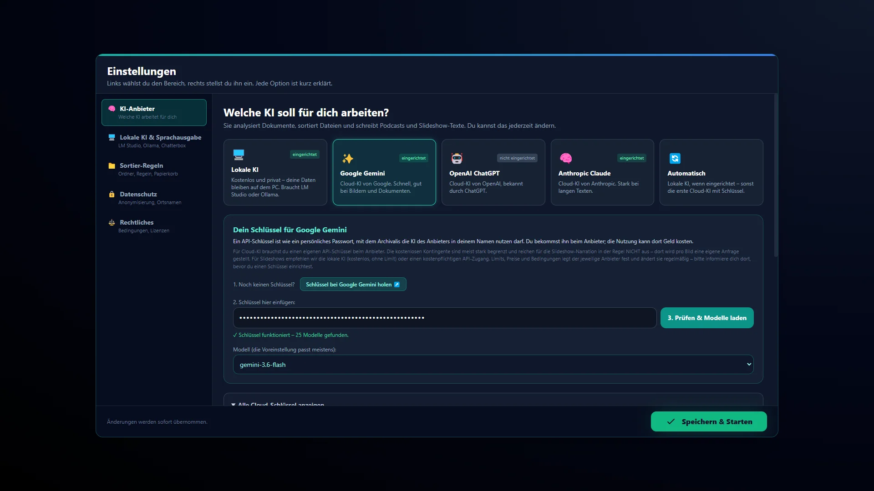Switch to the Datenschutz section
Image resolution: width=874 pixels, height=491 pixels.
(154, 198)
